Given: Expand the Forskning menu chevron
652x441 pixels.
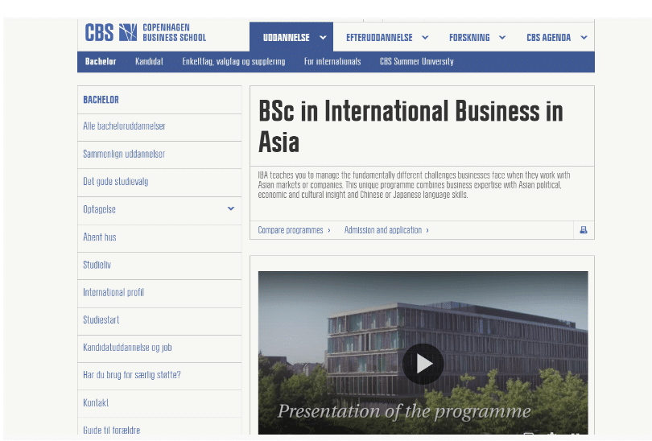Looking at the screenshot, I should [502, 37].
